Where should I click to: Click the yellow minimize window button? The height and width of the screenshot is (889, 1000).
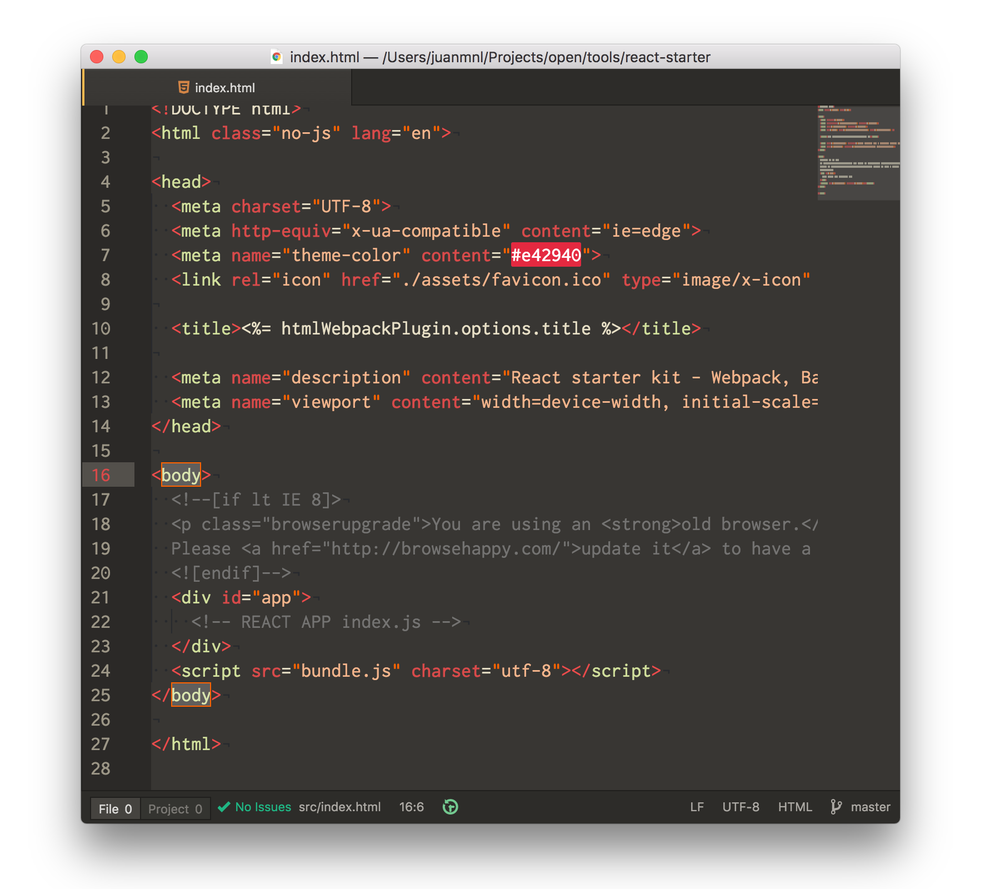tap(119, 57)
